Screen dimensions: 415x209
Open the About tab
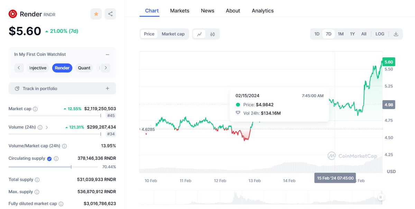233,11
